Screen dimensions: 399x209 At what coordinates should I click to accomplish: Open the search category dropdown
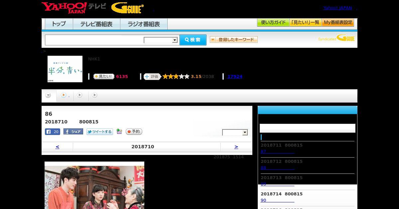[161, 40]
